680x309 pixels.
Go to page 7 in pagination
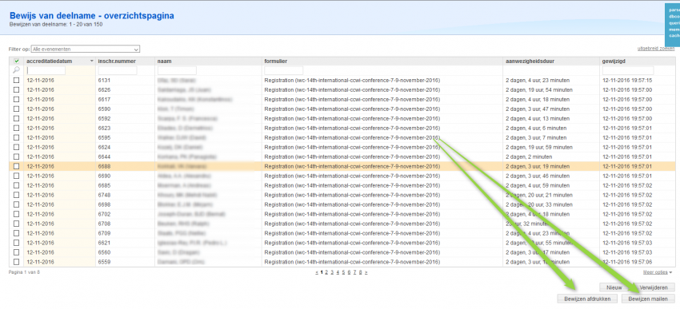click(354, 272)
